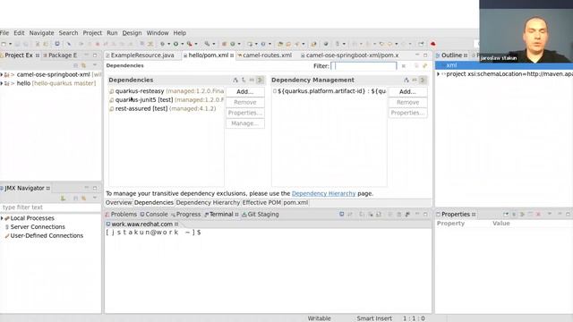Screen dimensions: 573x322
Task: Switch to the Console view tab
Action: (154, 215)
